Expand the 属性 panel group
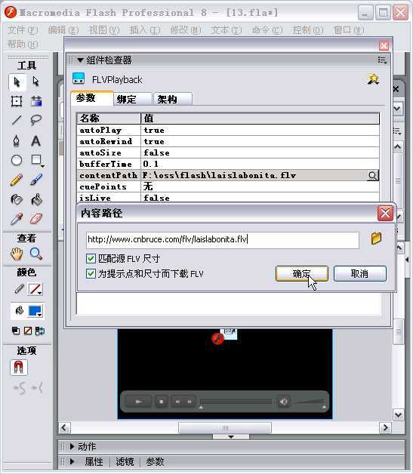The width and height of the screenshot is (413, 474). 72,462
